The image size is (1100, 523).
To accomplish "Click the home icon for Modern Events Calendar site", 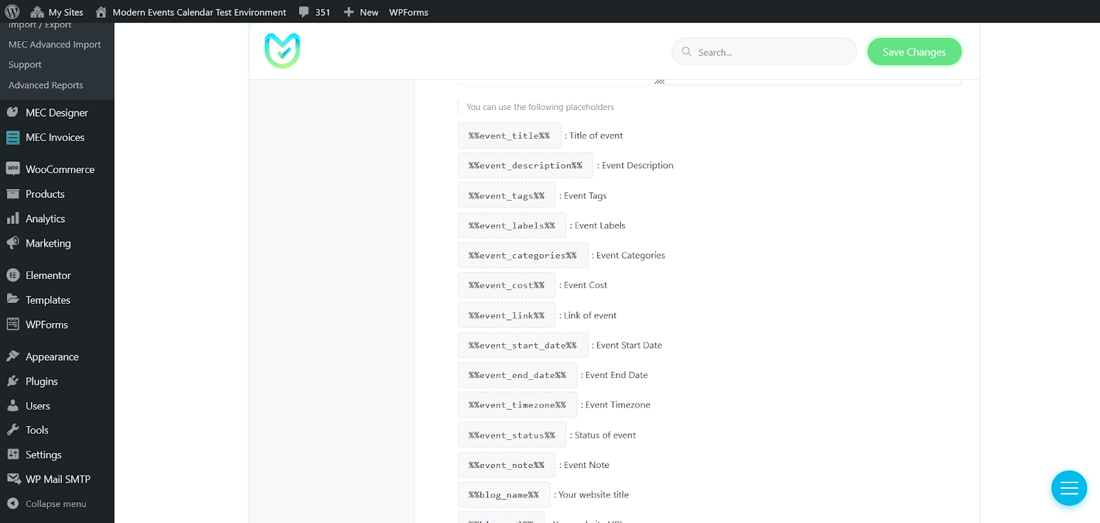I will click(x=101, y=12).
